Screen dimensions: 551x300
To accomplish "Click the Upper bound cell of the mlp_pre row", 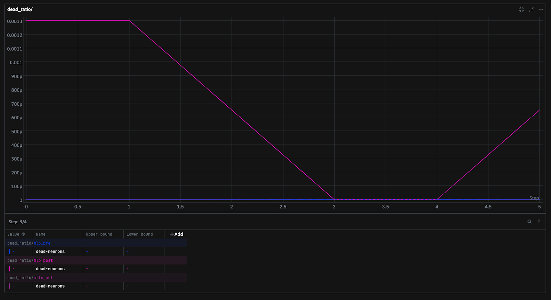I will click(103, 251).
